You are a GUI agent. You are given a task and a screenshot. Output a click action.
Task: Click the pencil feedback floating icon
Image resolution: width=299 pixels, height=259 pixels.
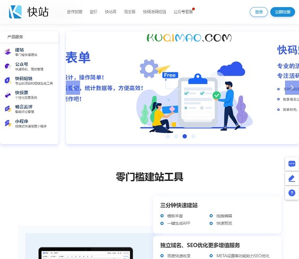point(292,179)
